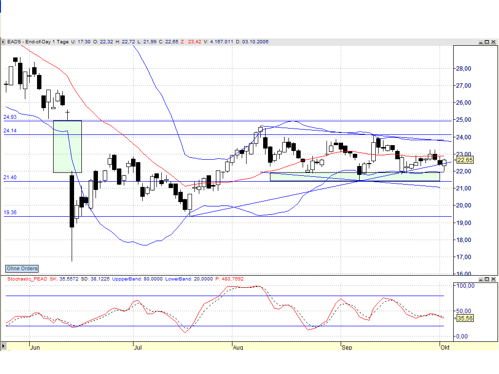
Task: Close the Stochastic_PEAD indicator window
Action: coord(494,280)
